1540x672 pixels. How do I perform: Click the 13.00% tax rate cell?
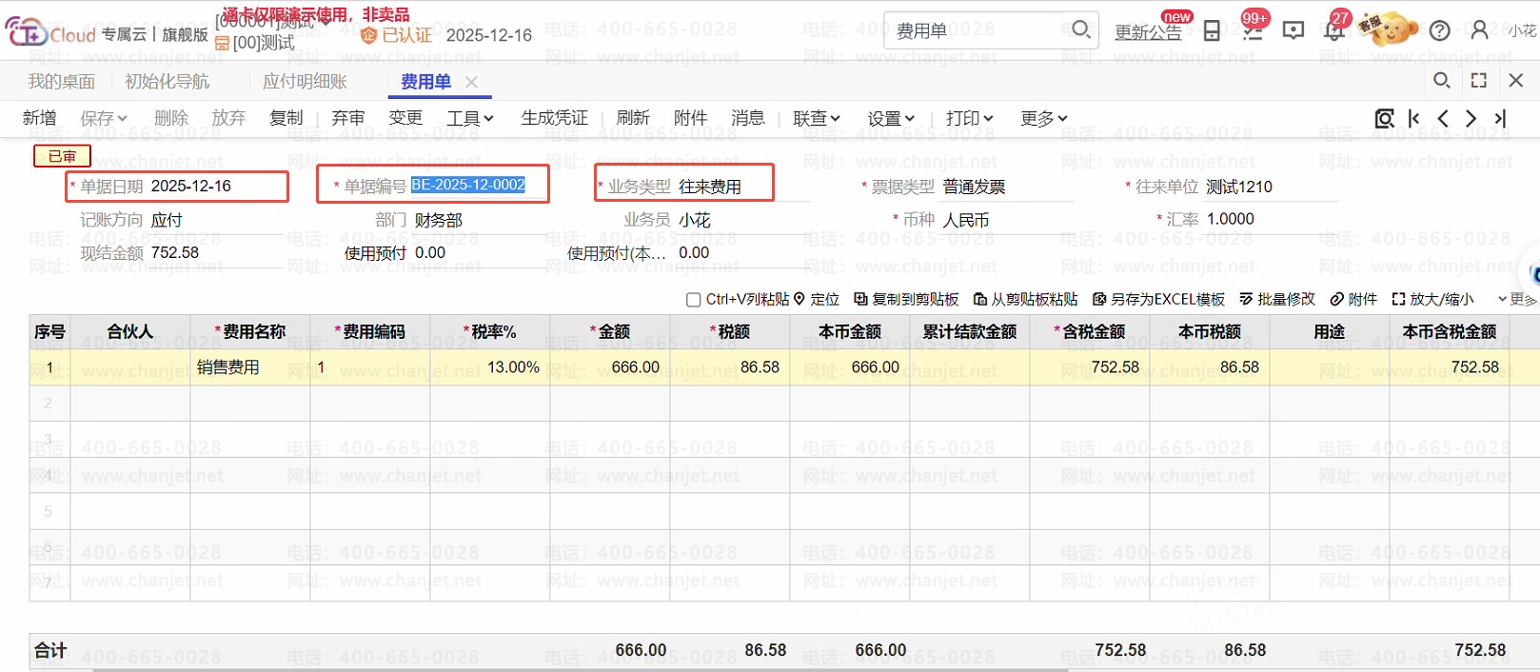pyautogui.click(x=490, y=367)
